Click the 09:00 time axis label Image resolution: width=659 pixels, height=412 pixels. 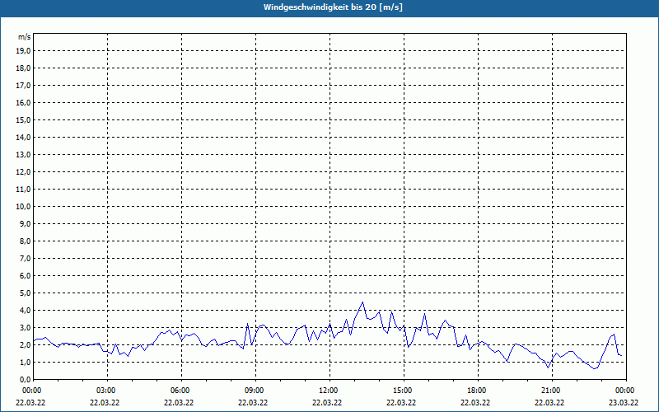(255, 391)
